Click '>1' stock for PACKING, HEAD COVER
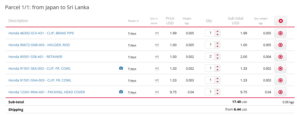This screenshot has width=297, height=115. click(157, 92)
